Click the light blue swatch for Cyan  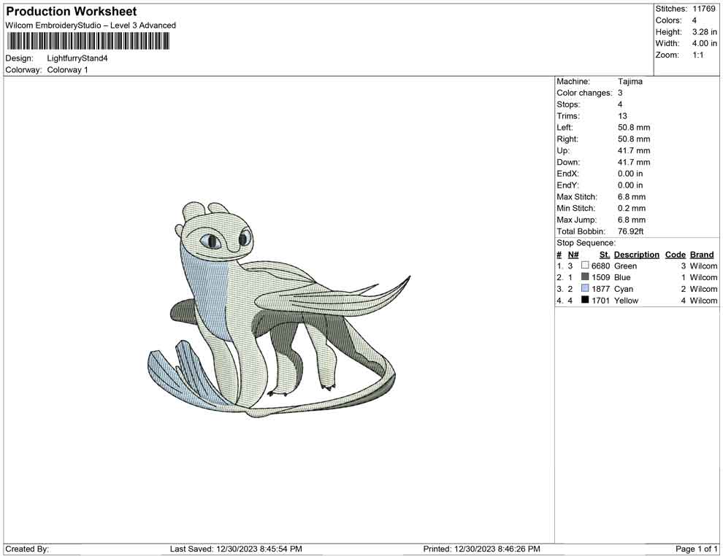pos(585,288)
